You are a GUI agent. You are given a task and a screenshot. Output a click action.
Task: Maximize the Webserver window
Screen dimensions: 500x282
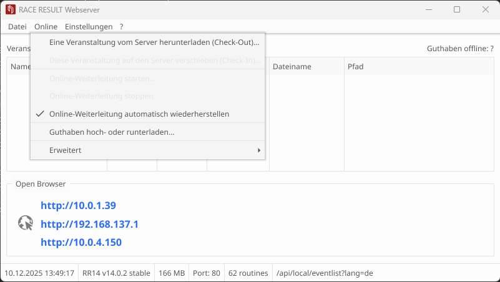pyautogui.click(x=457, y=9)
